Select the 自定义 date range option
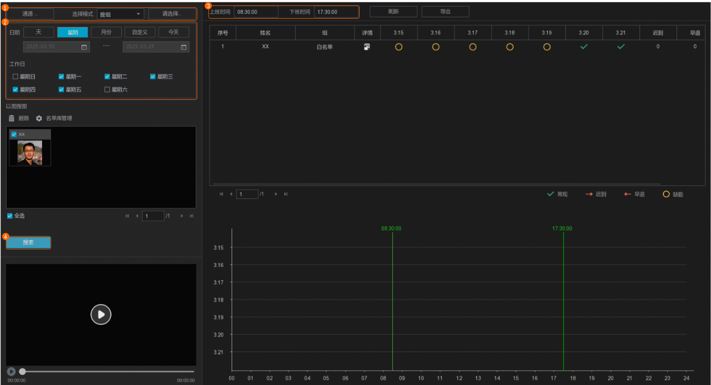This screenshot has width=711, height=385. pyautogui.click(x=140, y=32)
